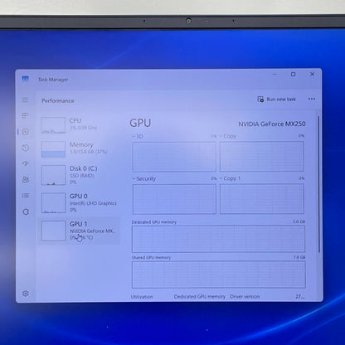Click the 7.9 GB shared memory value

[x=299, y=257]
